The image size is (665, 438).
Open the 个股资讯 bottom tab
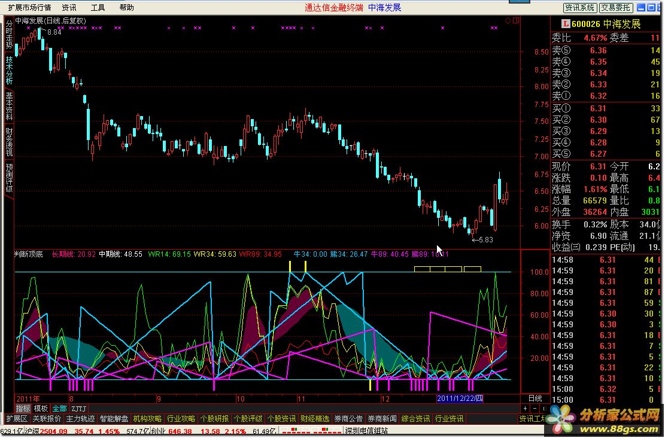pyautogui.click(x=281, y=418)
